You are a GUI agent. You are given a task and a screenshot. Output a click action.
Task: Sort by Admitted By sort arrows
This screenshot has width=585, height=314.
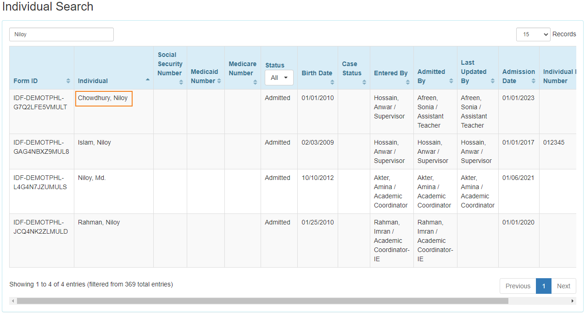[x=451, y=81]
